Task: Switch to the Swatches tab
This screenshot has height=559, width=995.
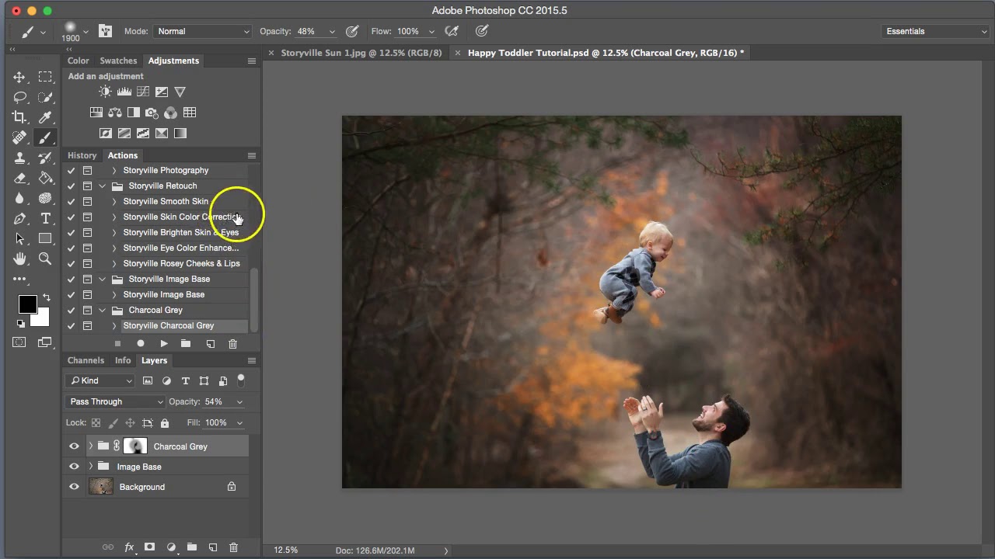Action: [x=118, y=61]
